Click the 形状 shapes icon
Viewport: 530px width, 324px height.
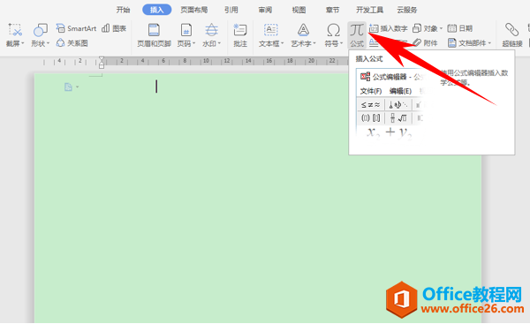[x=41, y=30]
